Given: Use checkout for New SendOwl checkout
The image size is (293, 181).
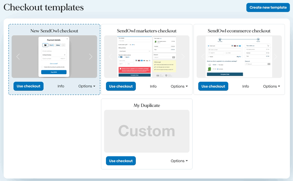Looking at the screenshot, I should [x=28, y=86].
